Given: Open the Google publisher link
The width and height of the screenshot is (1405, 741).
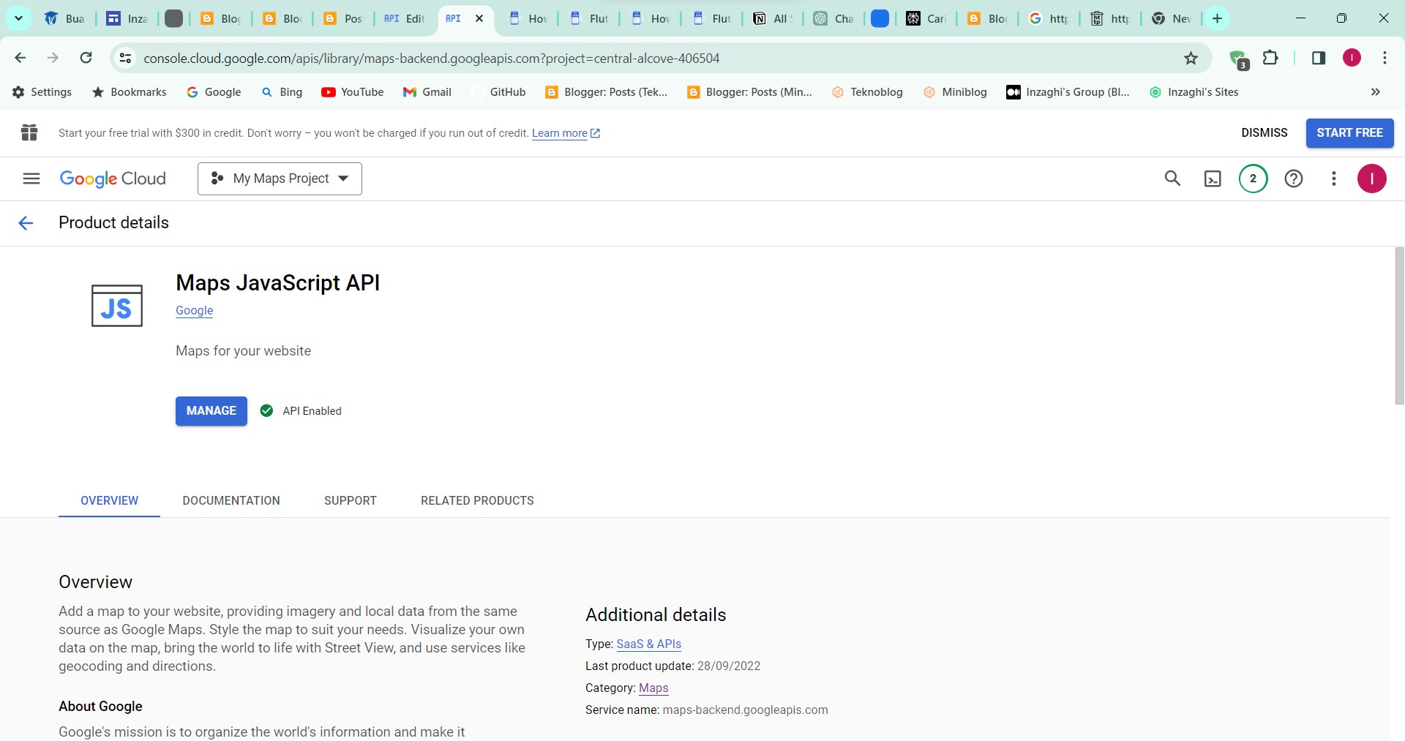Looking at the screenshot, I should pos(195,310).
